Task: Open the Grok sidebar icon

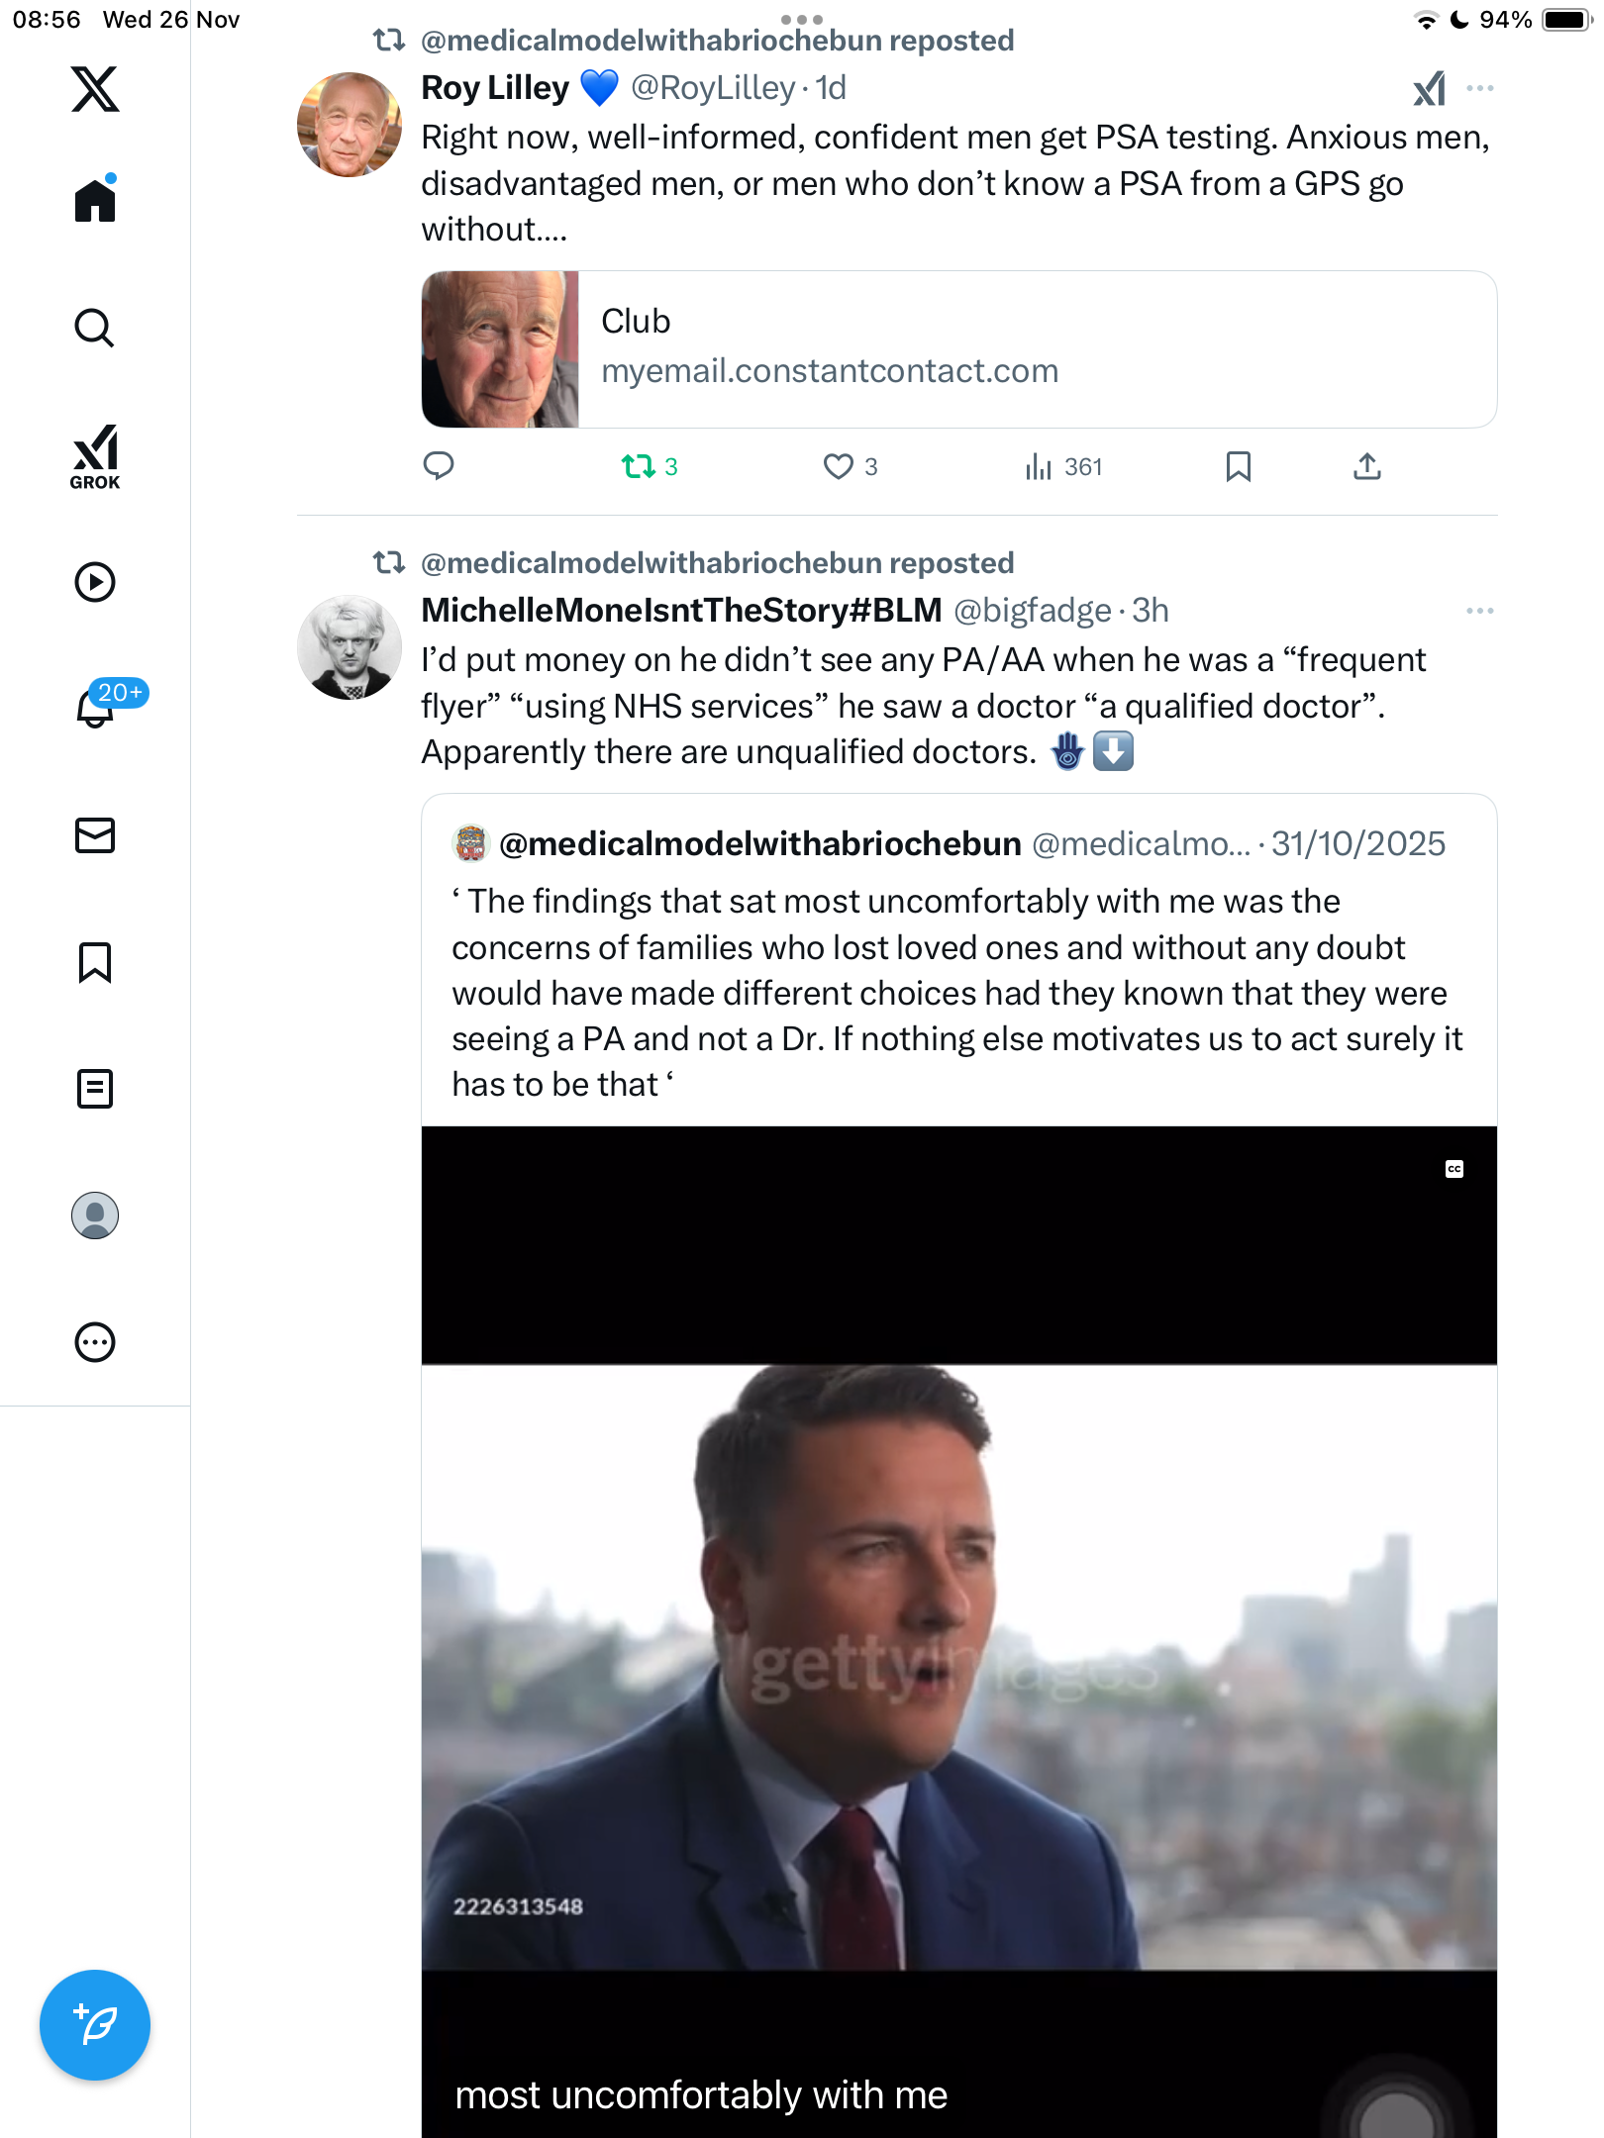Action: (95, 456)
